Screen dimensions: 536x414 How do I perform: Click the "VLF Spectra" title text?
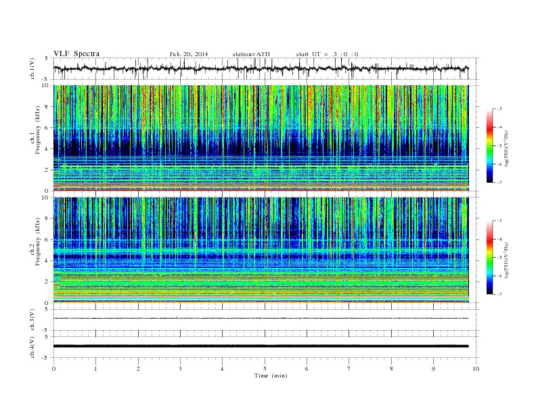(x=76, y=53)
